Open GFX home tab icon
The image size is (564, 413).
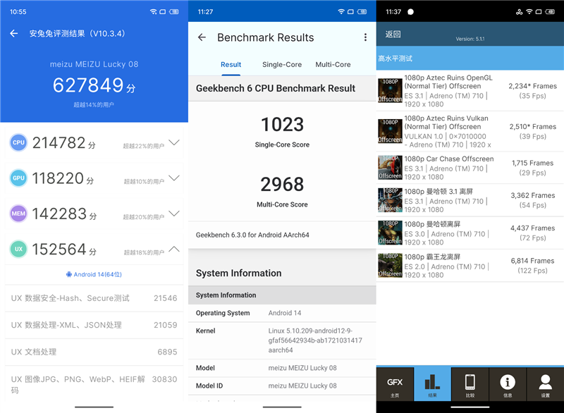(395, 384)
